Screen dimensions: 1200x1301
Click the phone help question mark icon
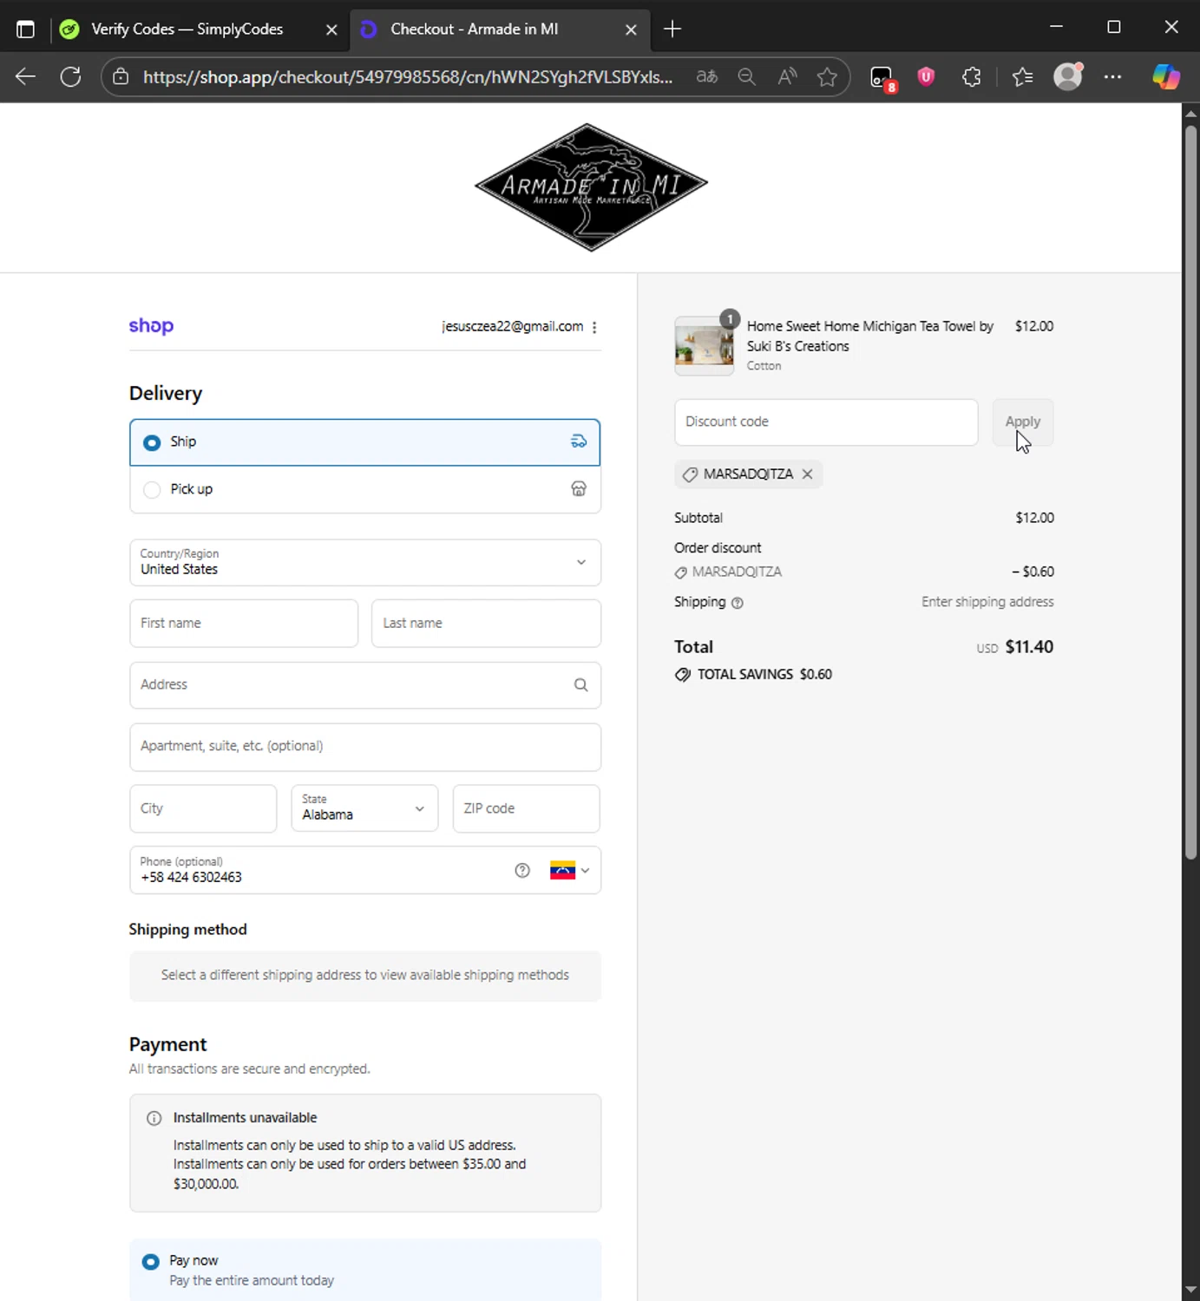521,871
